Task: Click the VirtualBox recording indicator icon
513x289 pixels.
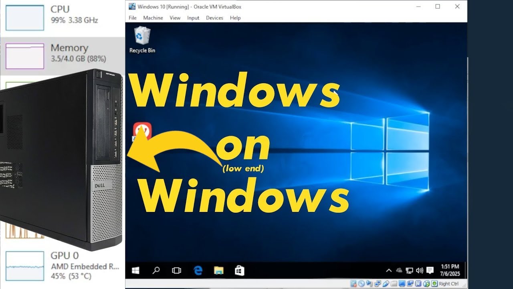Action: 410,284
